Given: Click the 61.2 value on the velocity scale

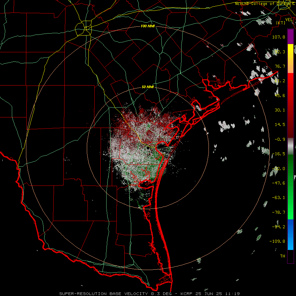Looking at the screenshot, I should (280, 81).
